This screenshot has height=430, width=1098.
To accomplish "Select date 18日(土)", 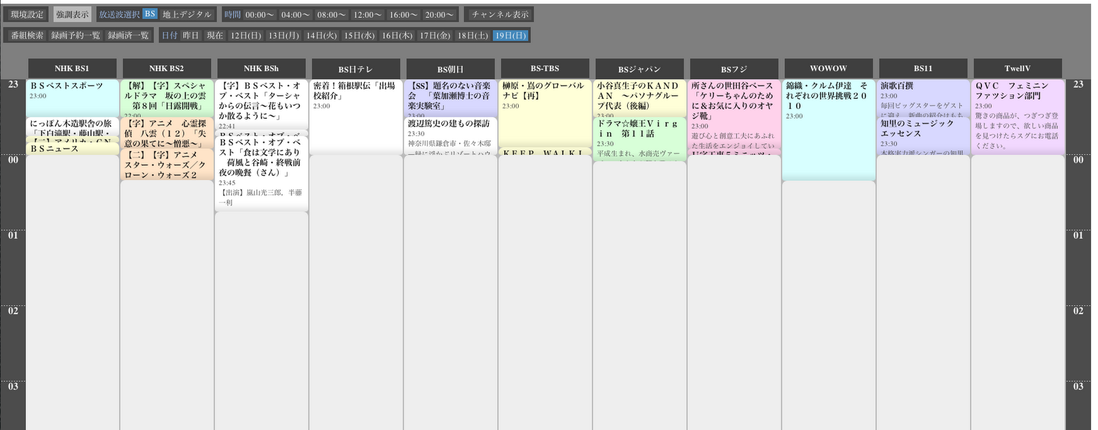I will point(473,35).
